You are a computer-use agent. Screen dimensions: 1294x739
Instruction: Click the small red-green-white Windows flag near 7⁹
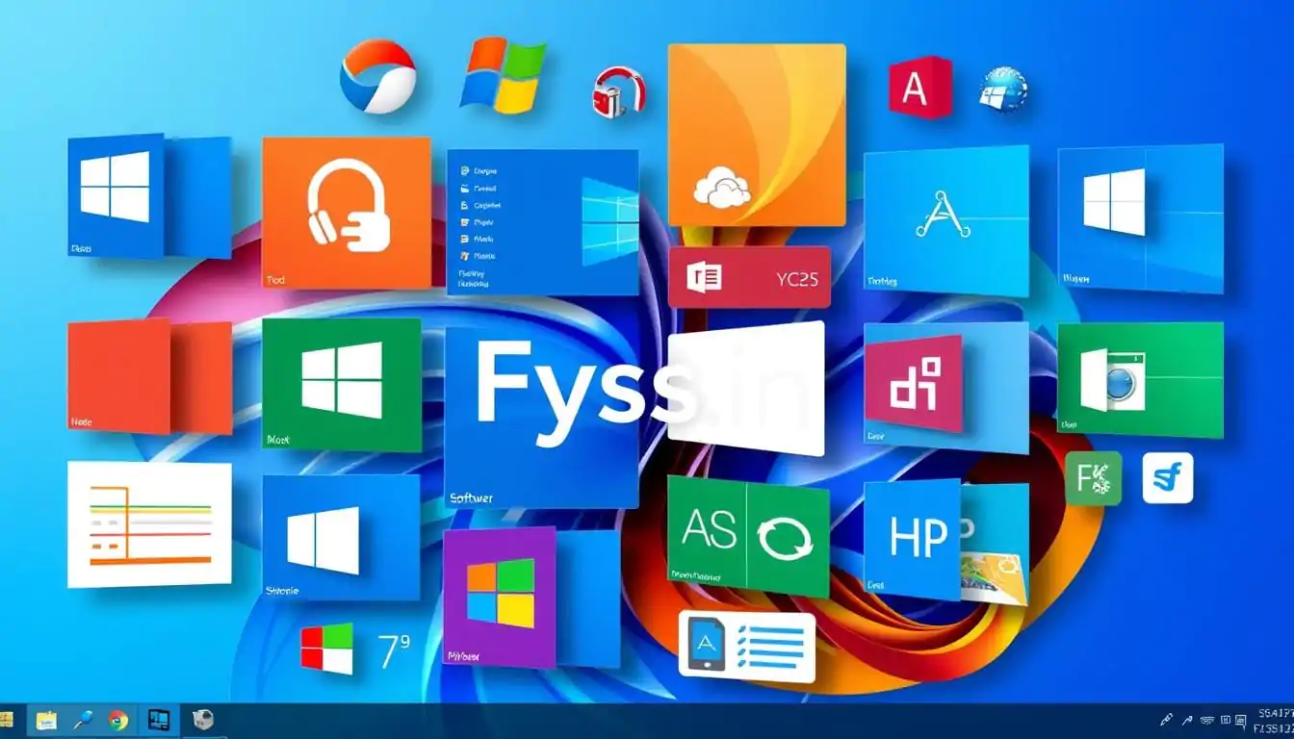pos(326,649)
